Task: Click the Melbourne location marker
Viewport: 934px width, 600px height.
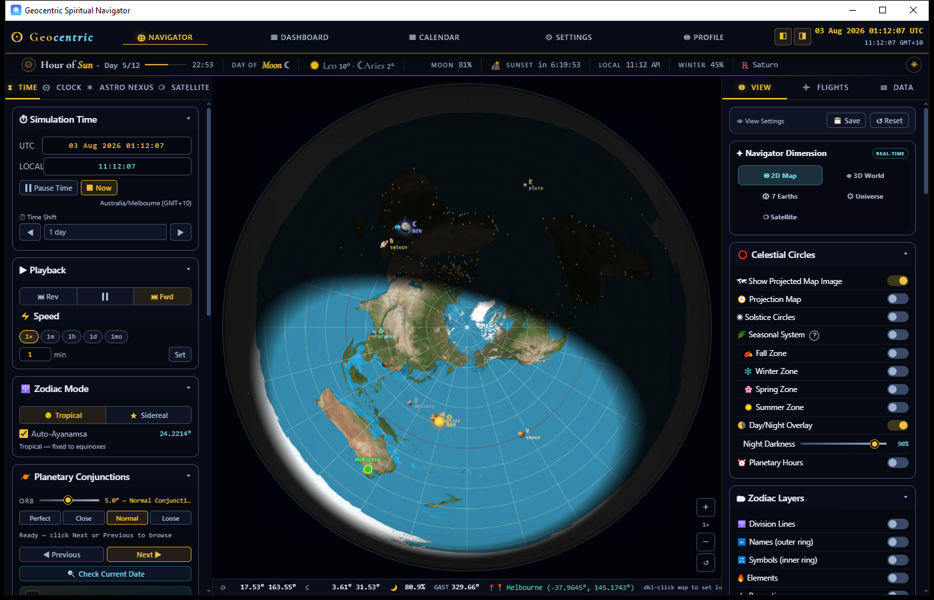Action: coord(368,469)
